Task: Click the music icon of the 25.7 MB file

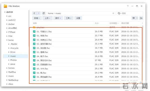Action: click(34, 35)
